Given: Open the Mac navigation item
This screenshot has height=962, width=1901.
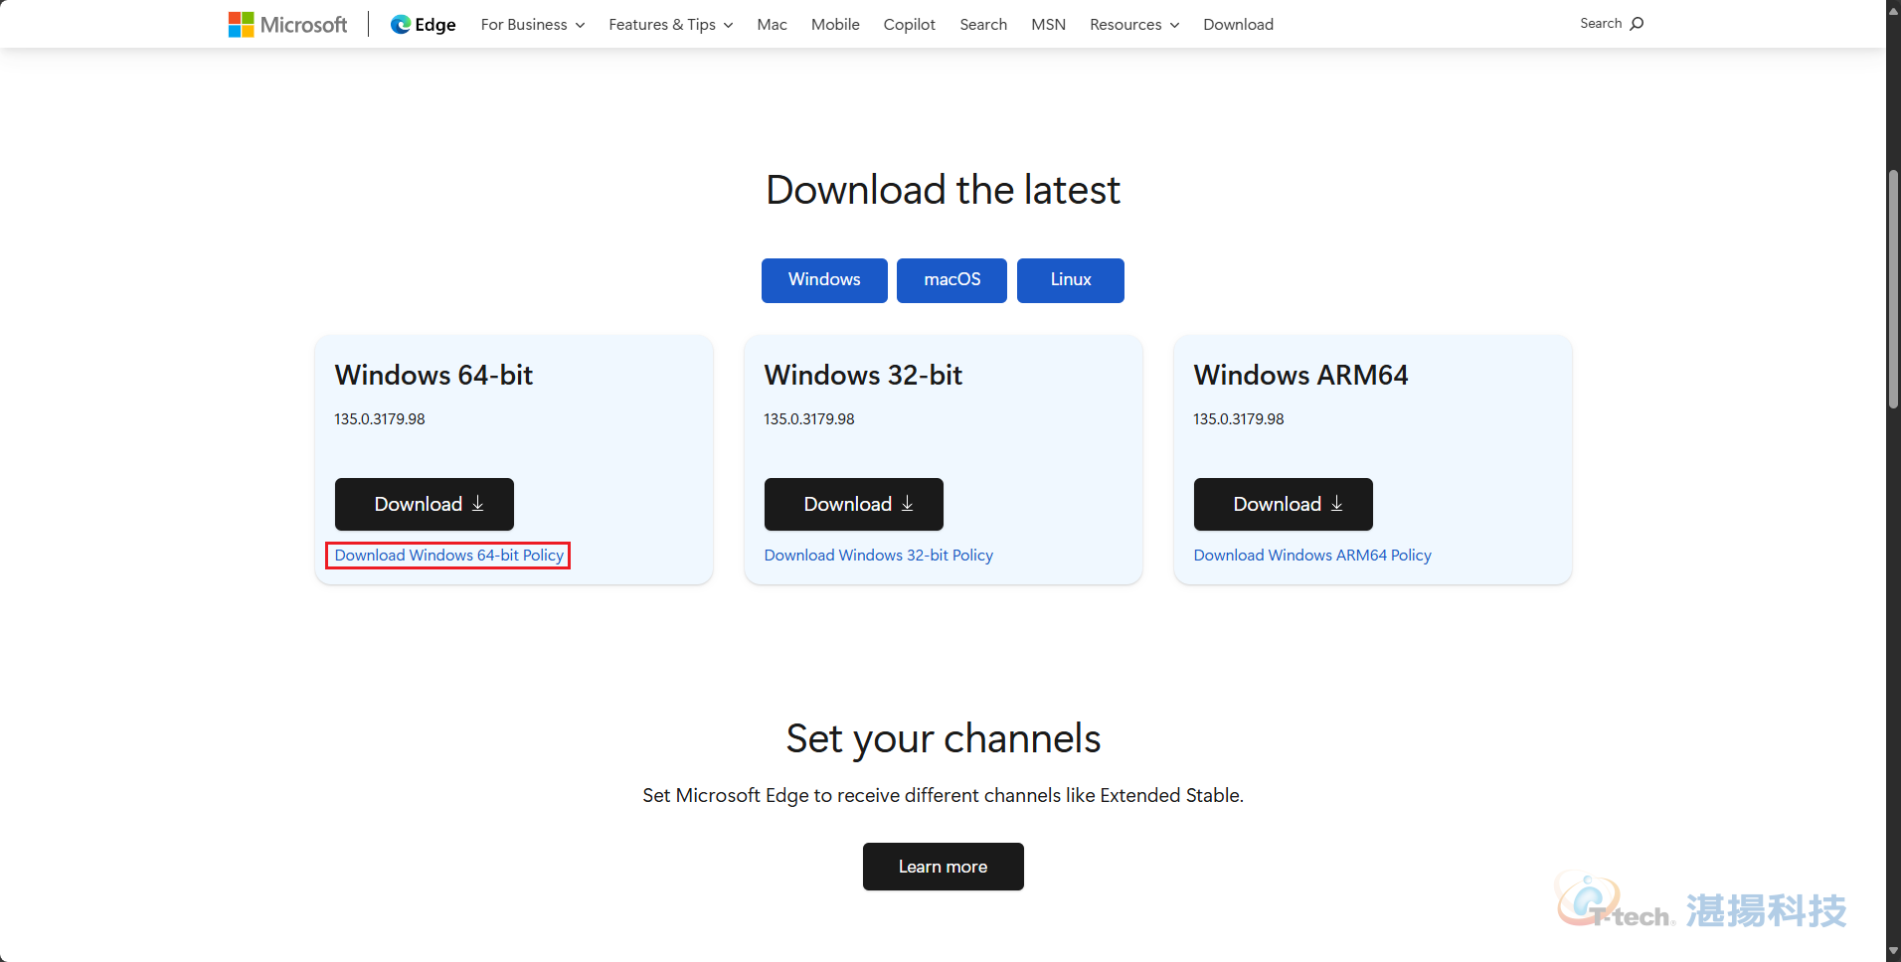Looking at the screenshot, I should [772, 24].
